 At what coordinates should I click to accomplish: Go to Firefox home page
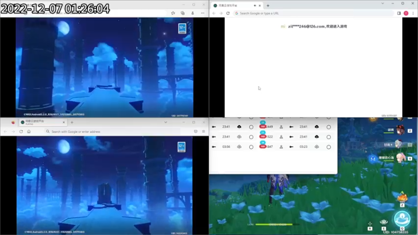(x=29, y=132)
